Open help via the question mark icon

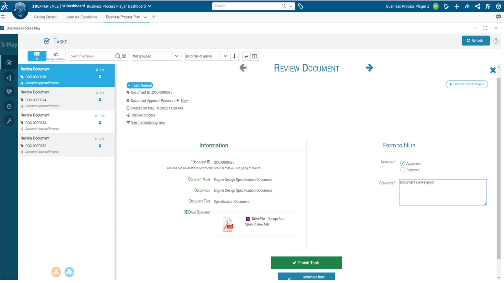498,6
